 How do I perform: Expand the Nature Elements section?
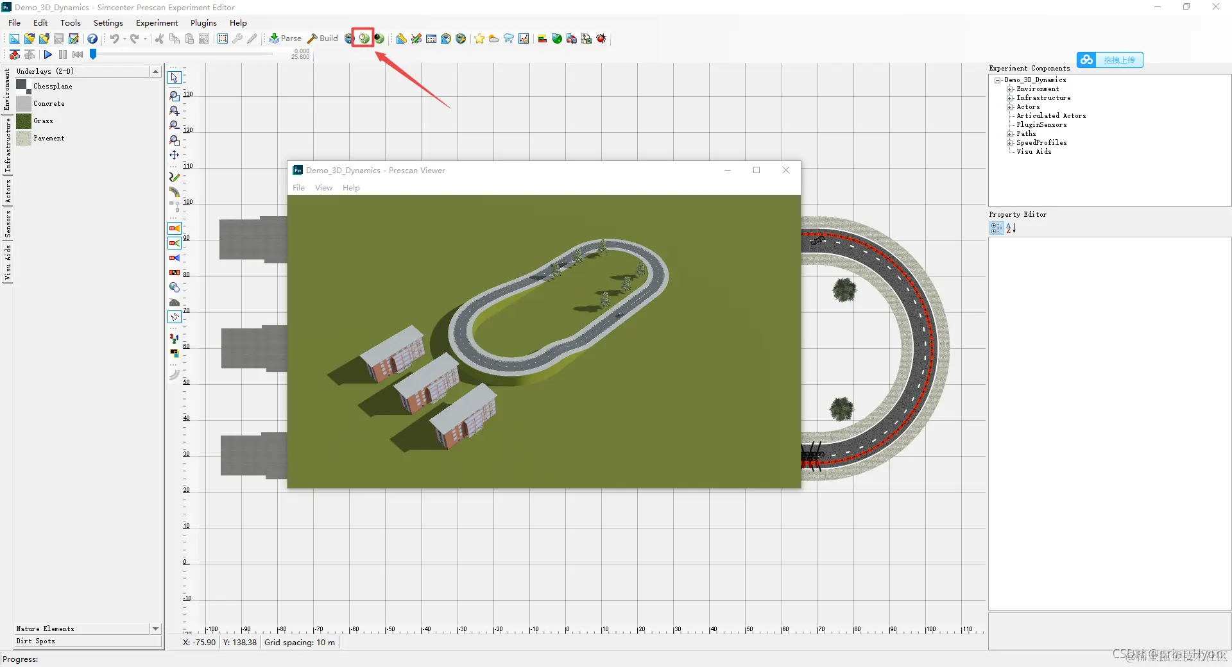tap(155, 629)
